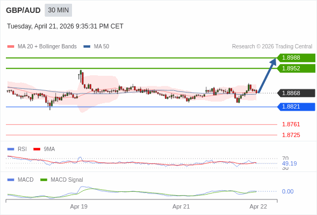Click the 1.8868 current price tag

(x=296, y=93)
